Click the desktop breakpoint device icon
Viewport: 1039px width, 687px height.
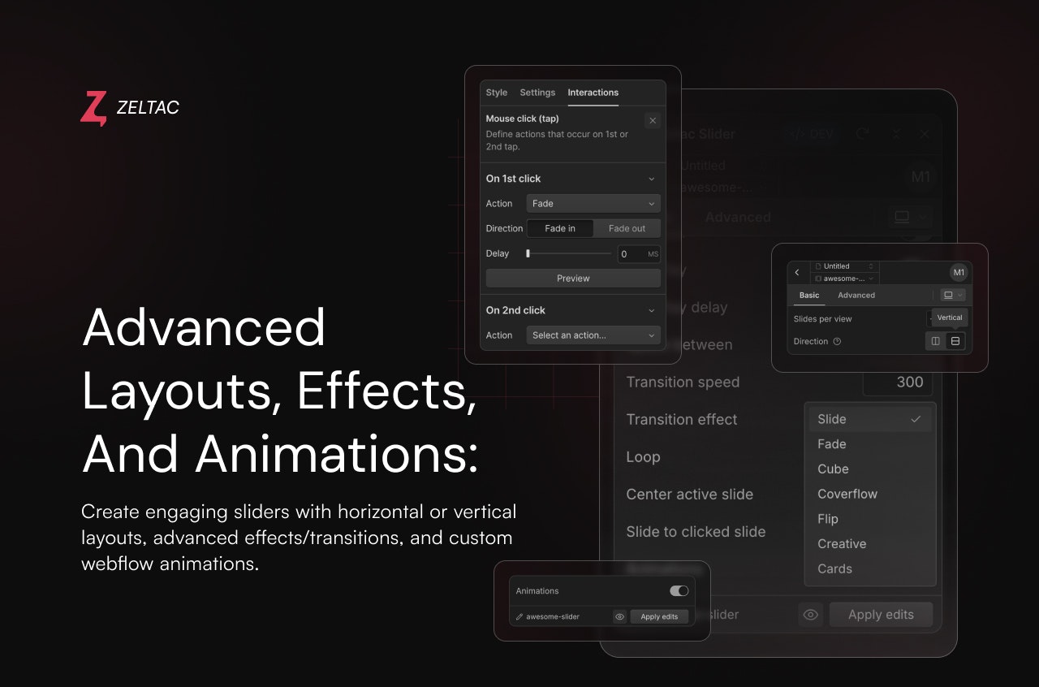click(948, 295)
